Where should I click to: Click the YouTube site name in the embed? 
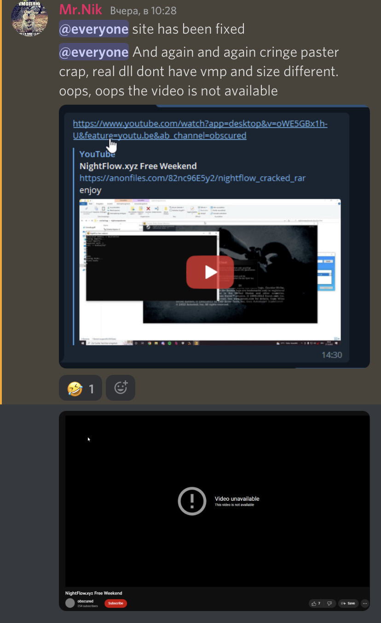[97, 154]
